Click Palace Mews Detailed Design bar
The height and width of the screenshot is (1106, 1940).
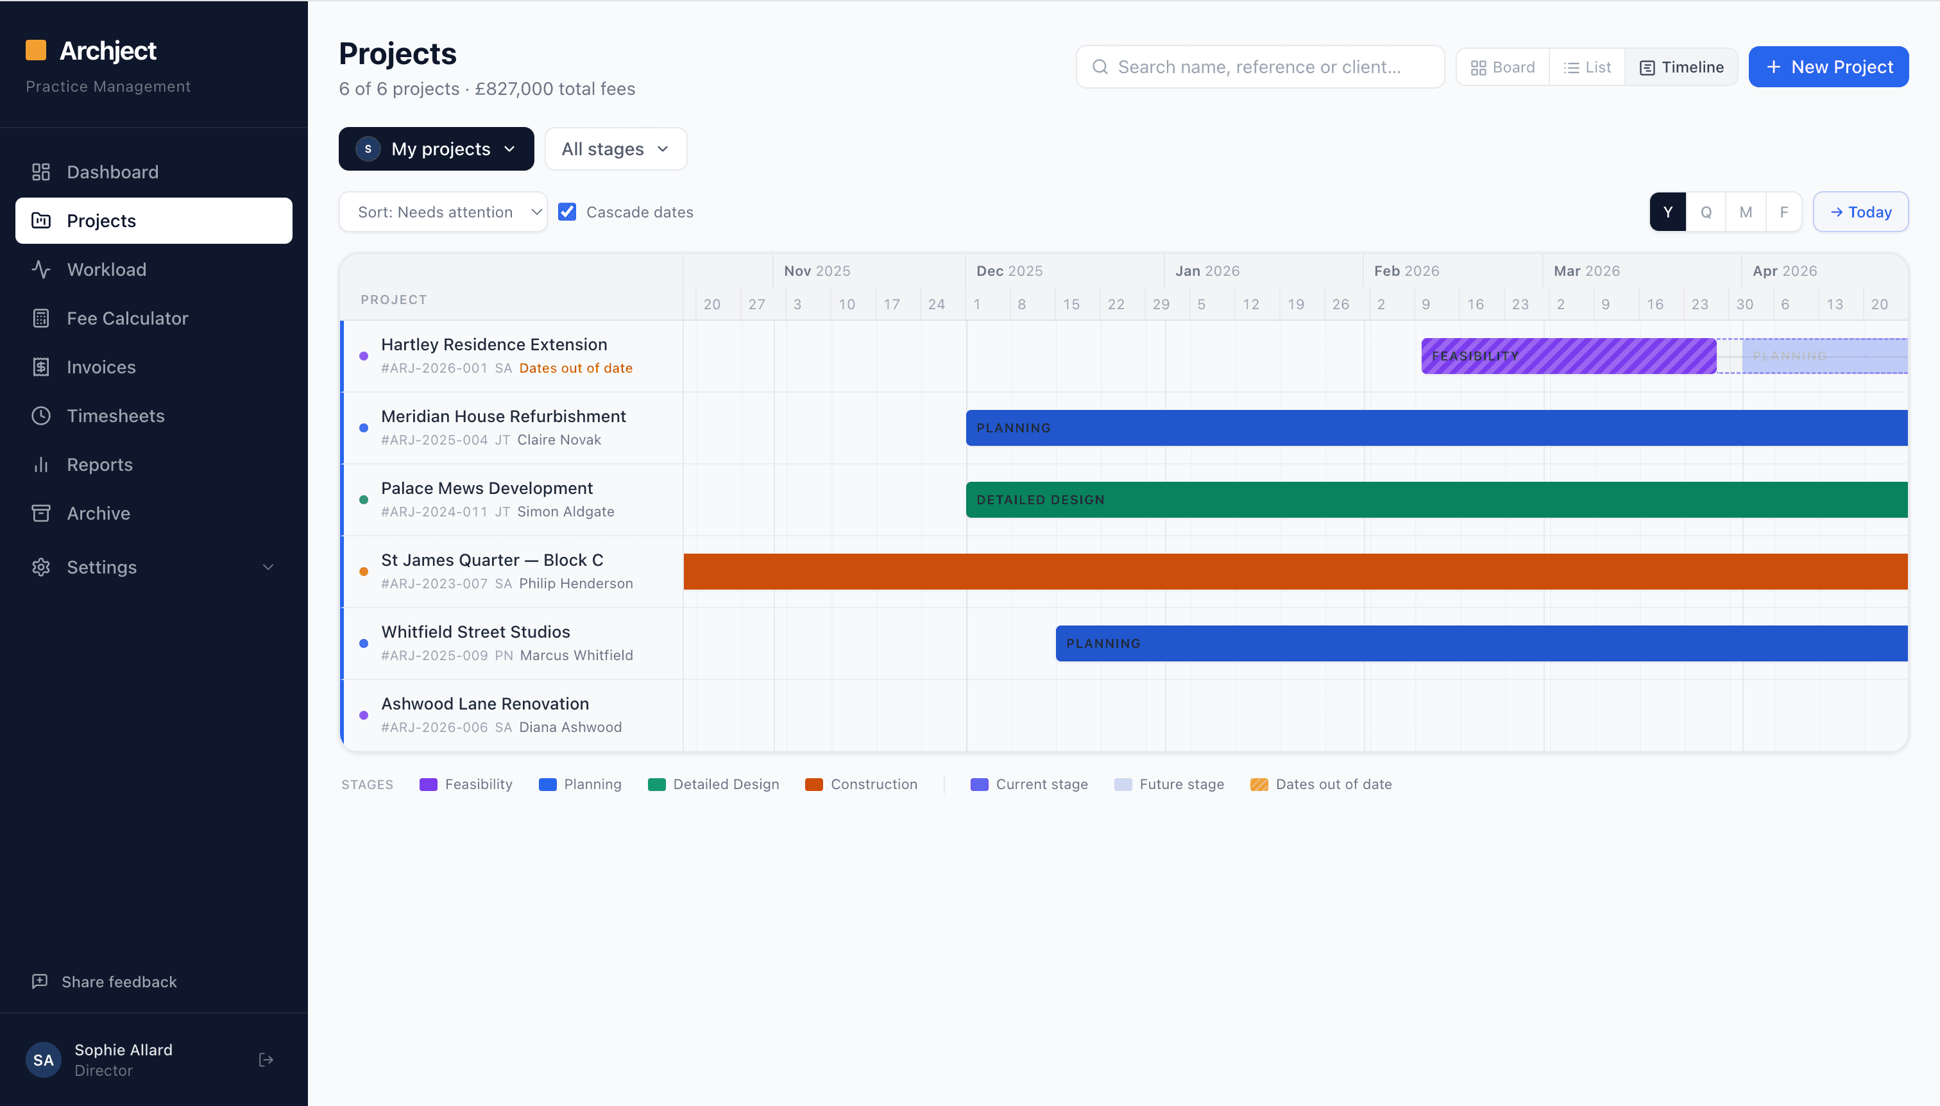pos(1436,499)
